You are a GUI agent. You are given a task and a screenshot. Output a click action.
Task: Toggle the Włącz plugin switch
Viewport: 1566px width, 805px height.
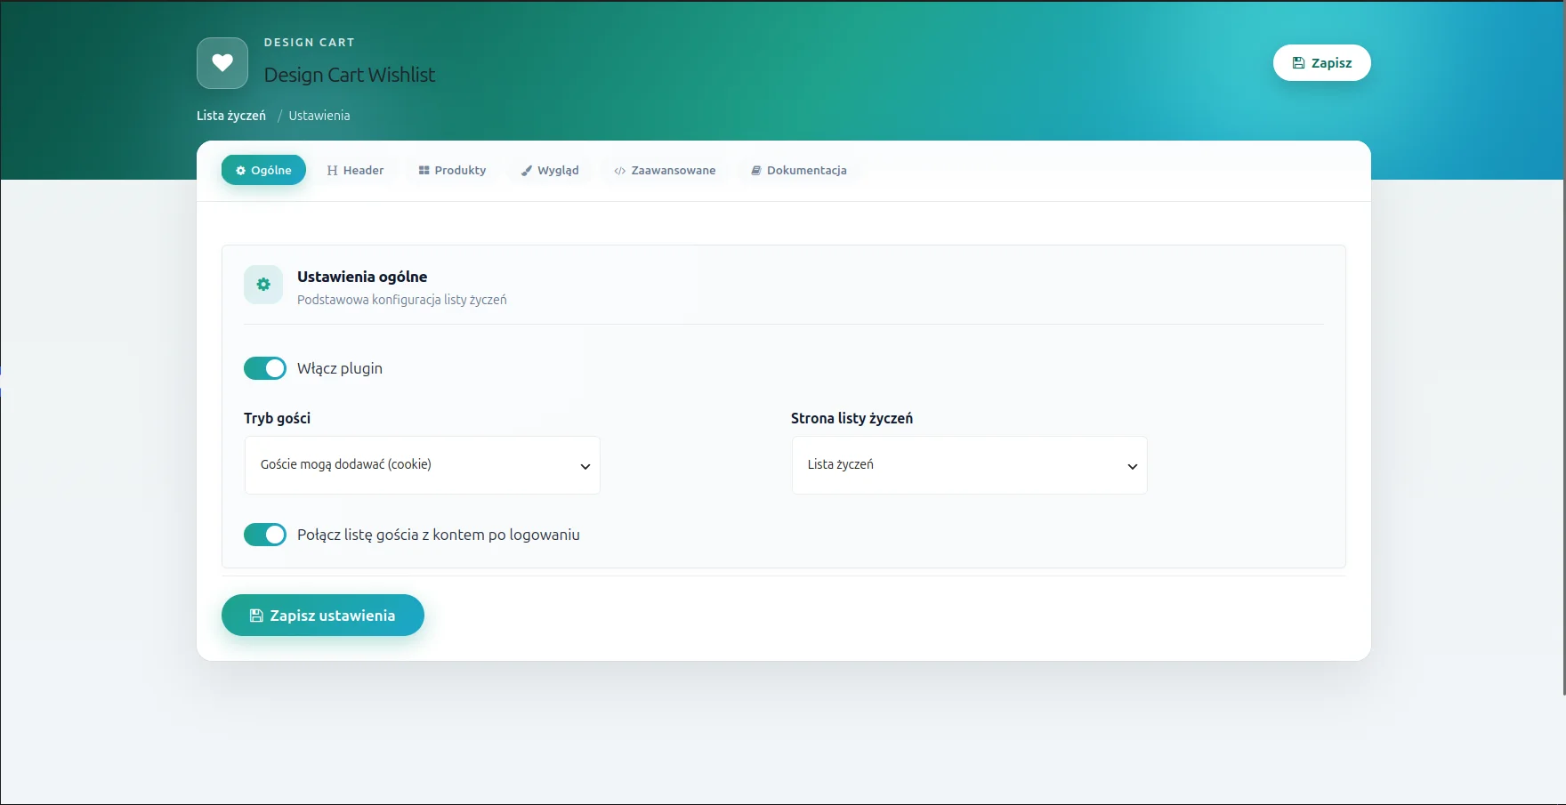(265, 368)
